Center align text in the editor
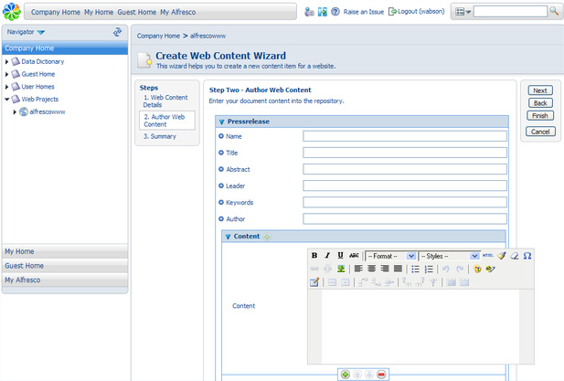Screen dimensions: 564x381 click(371, 269)
